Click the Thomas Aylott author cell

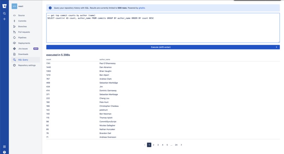click(106, 118)
